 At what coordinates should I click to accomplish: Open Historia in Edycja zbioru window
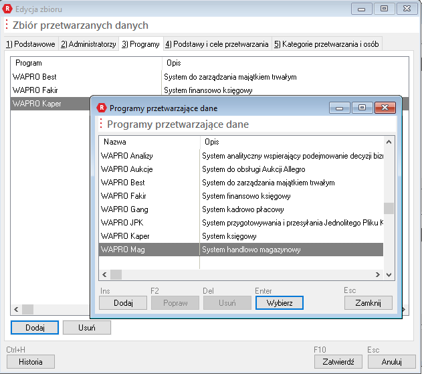30,361
